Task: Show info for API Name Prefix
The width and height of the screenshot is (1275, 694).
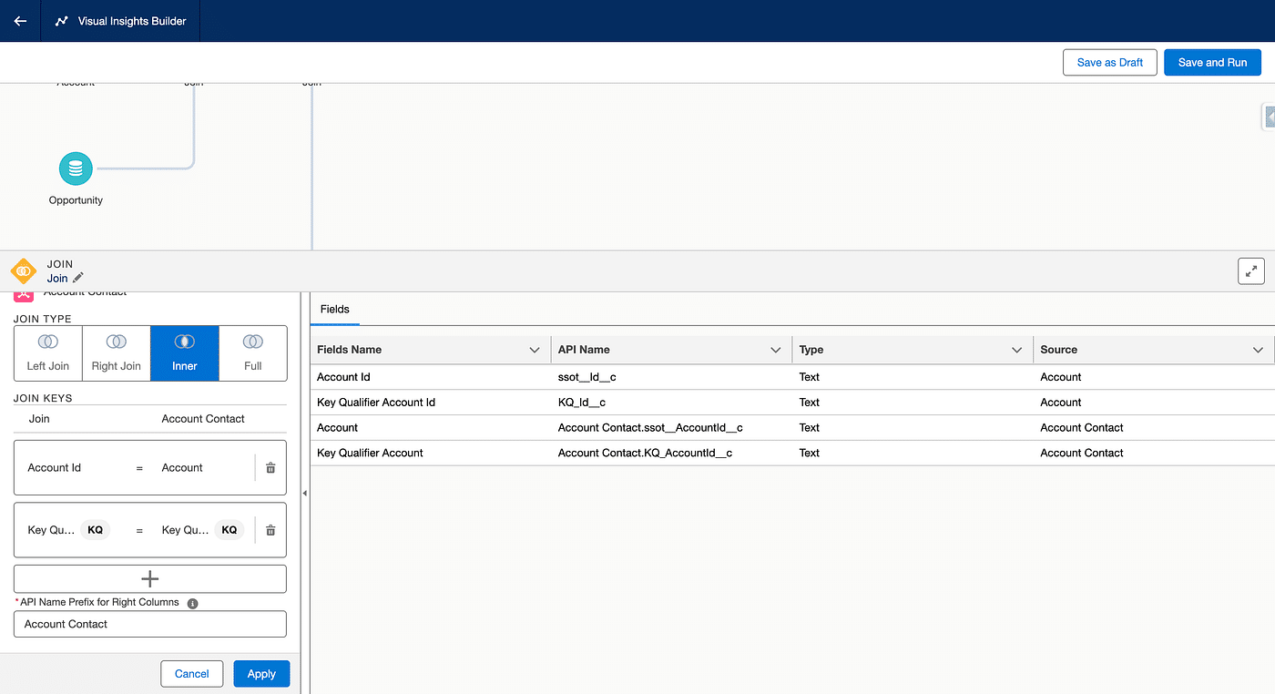Action: tap(192, 603)
